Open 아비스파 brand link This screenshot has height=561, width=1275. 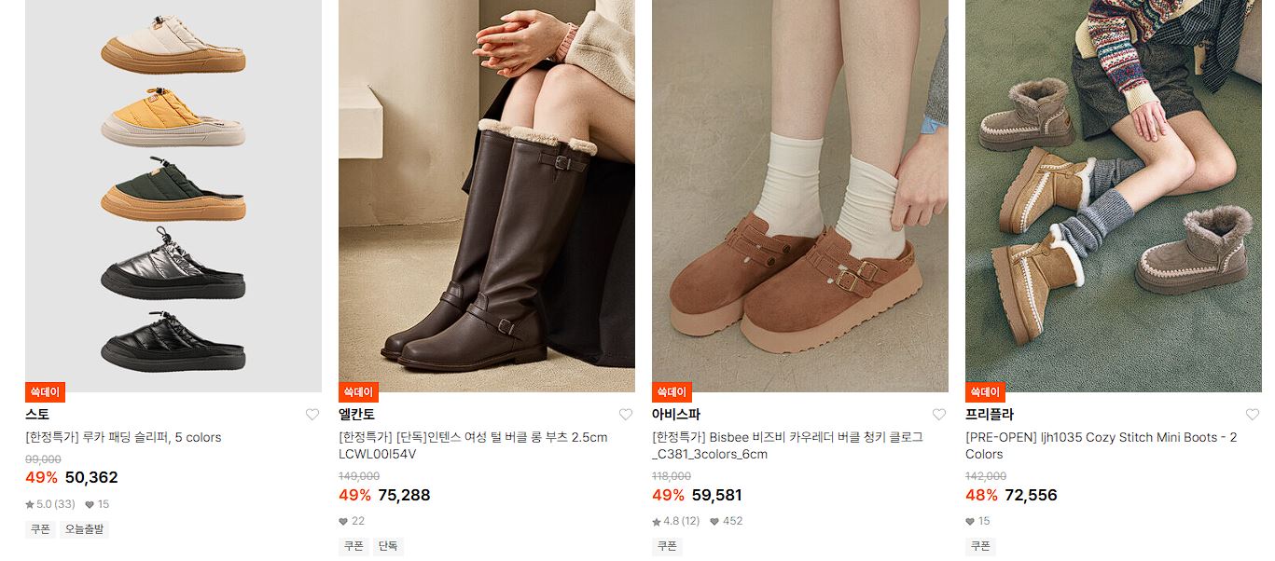(x=676, y=415)
